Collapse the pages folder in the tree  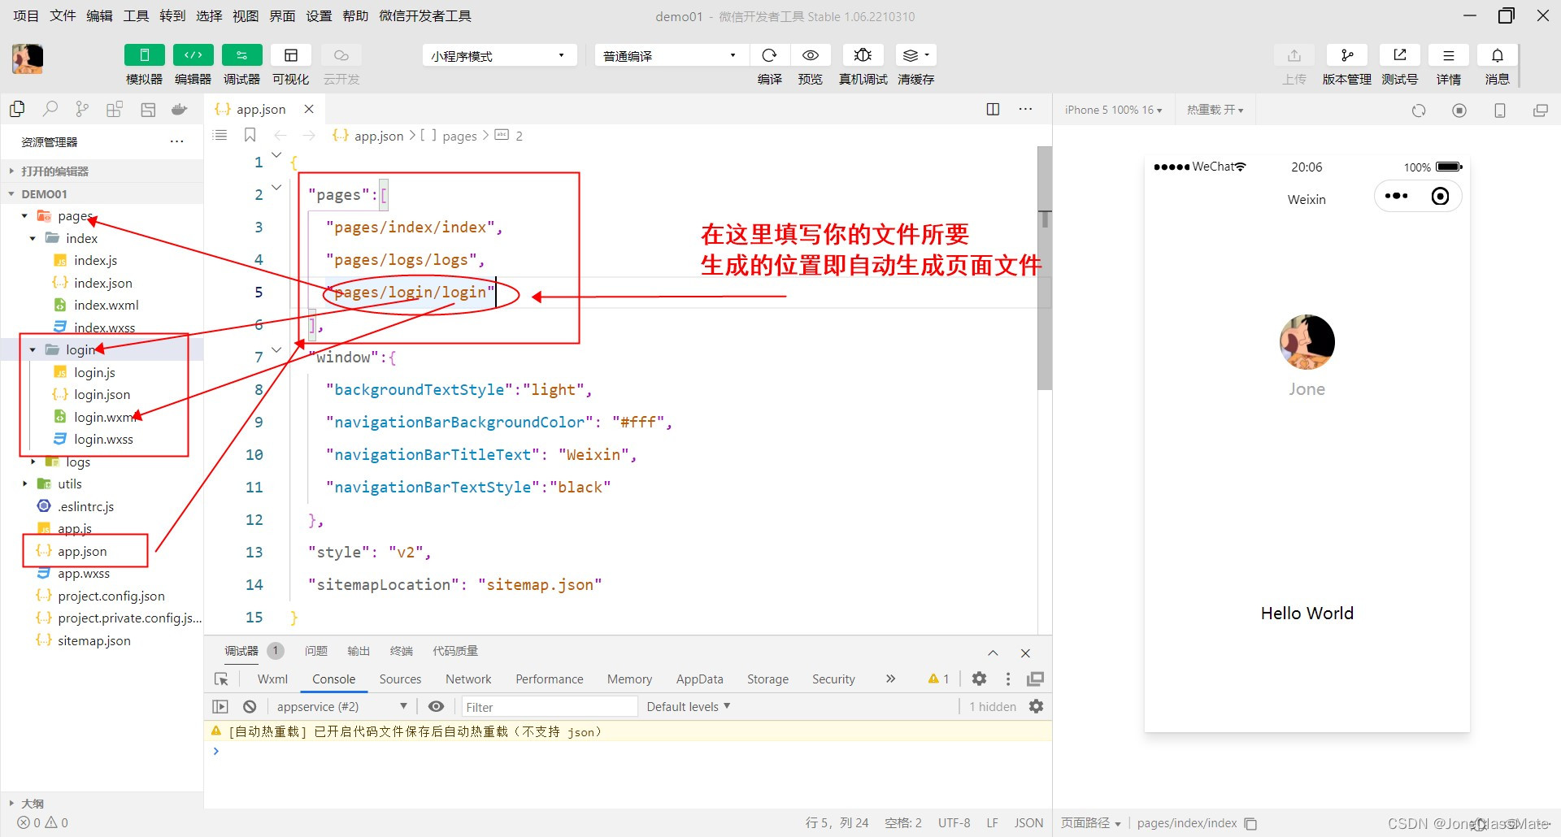tap(24, 216)
